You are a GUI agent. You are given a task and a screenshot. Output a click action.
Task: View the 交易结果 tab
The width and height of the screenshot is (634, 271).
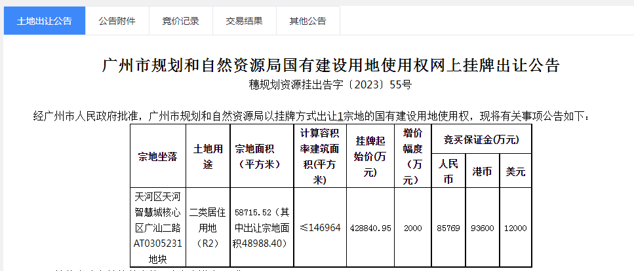[x=244, y=21]
